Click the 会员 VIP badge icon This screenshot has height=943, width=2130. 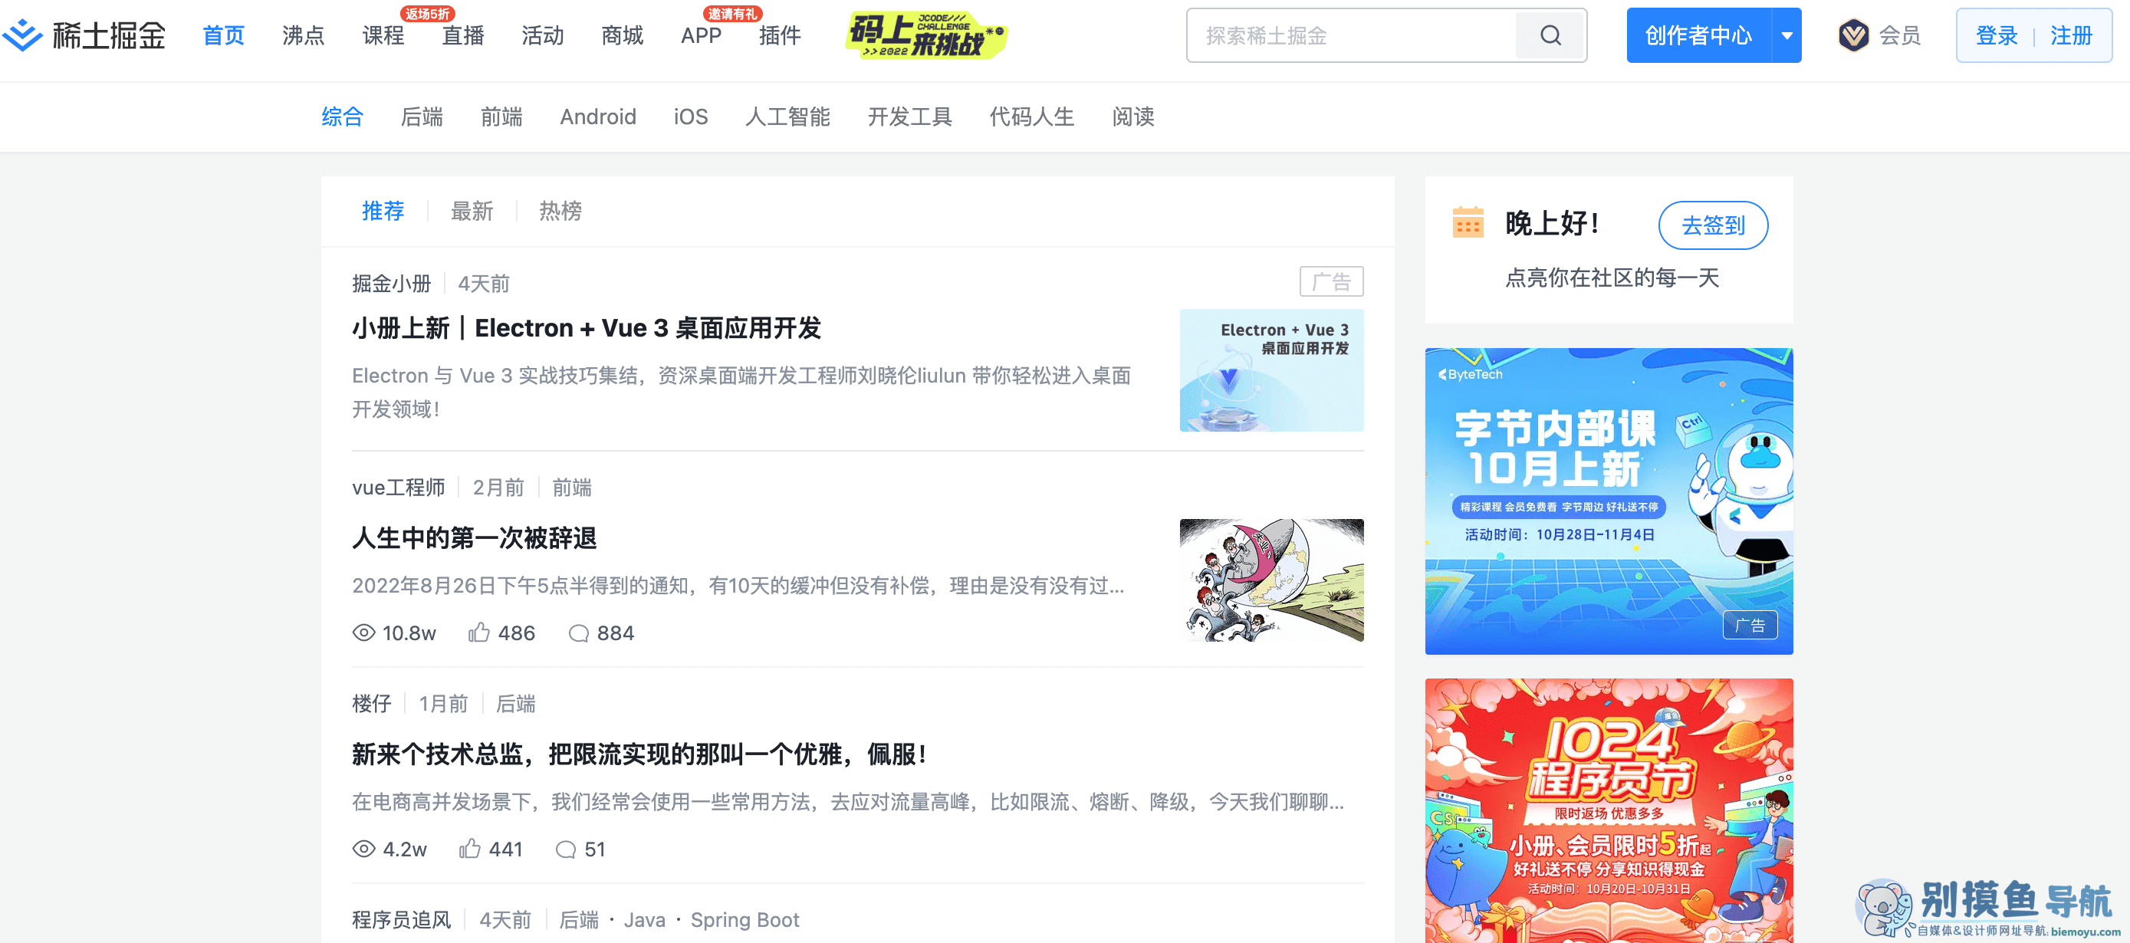pyautogui.click(x=1853, y=35)
